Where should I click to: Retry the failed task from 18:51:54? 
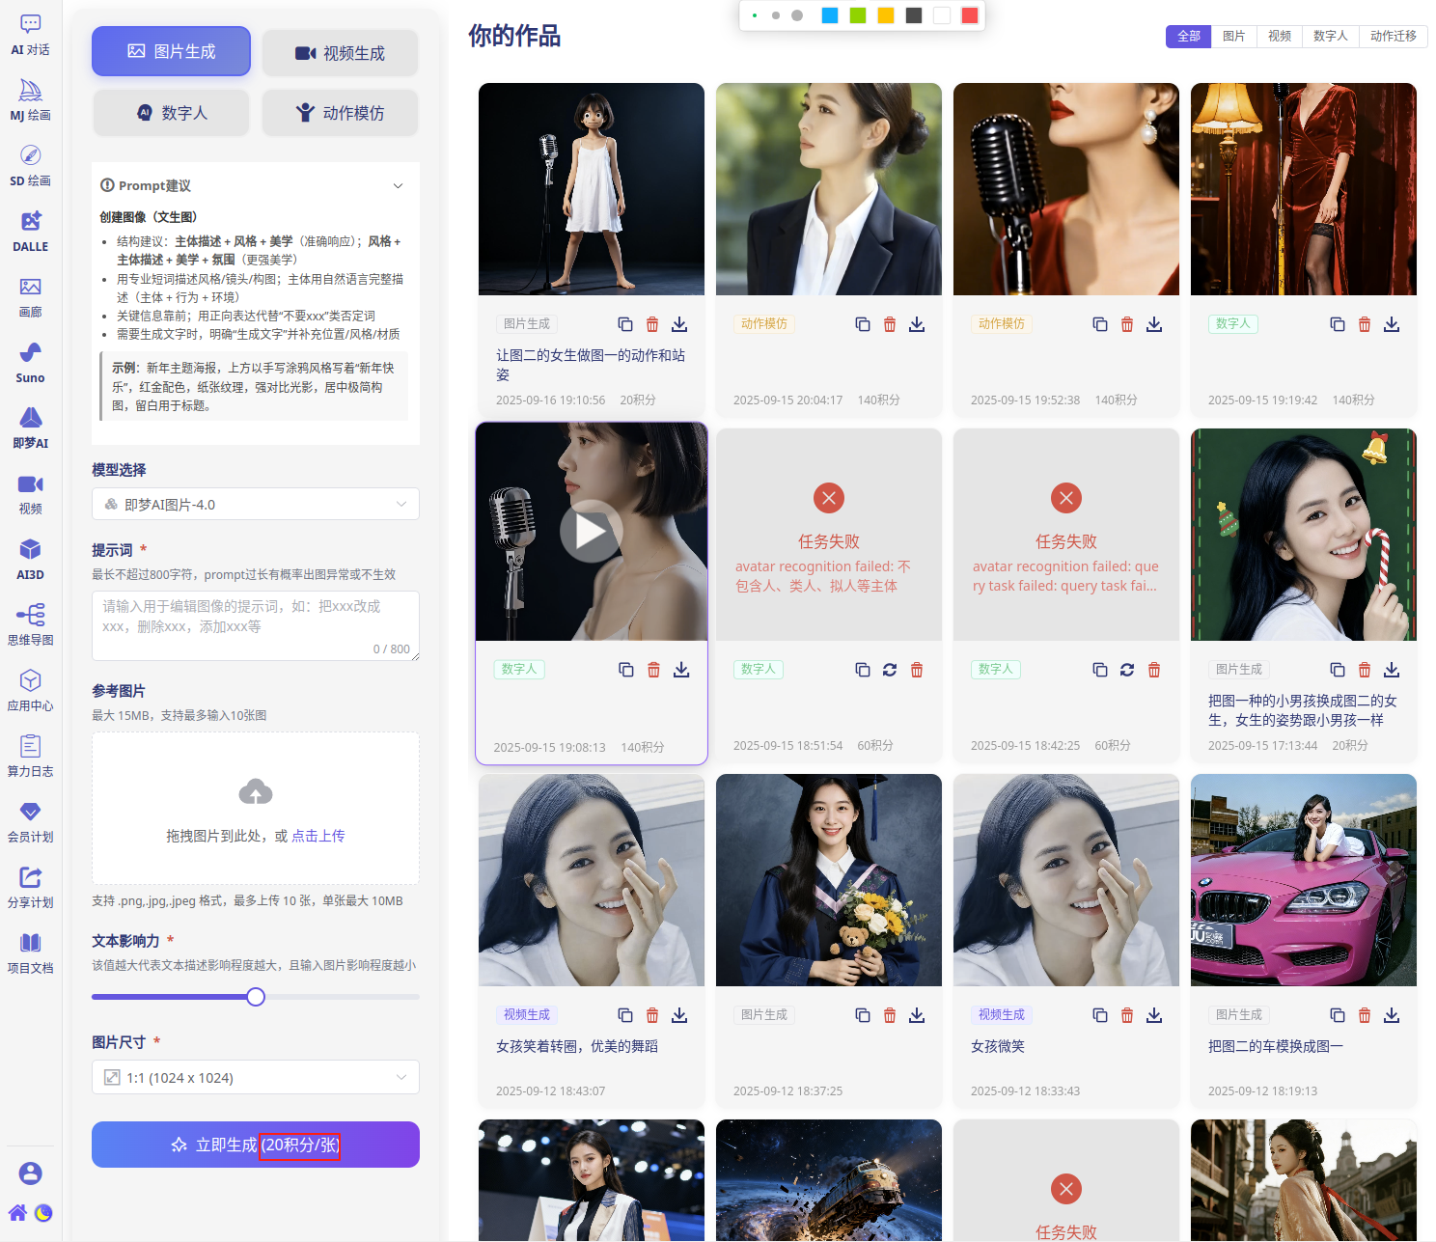click(x=890, y=670)
